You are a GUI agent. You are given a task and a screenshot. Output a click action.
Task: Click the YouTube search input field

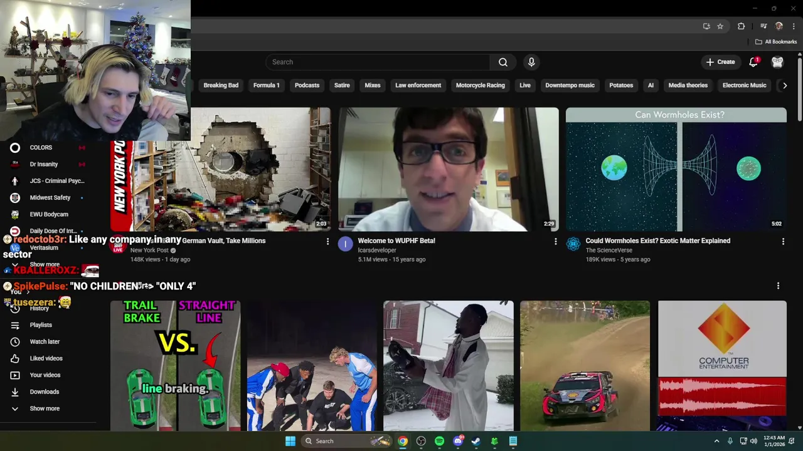pyautogui.click(x=378, y=62)
